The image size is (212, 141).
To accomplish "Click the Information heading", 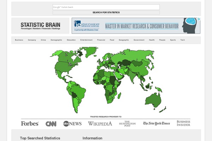I will [92, 138].
